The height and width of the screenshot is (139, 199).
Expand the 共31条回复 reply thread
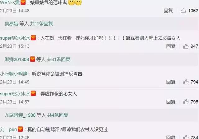point(58,59)
